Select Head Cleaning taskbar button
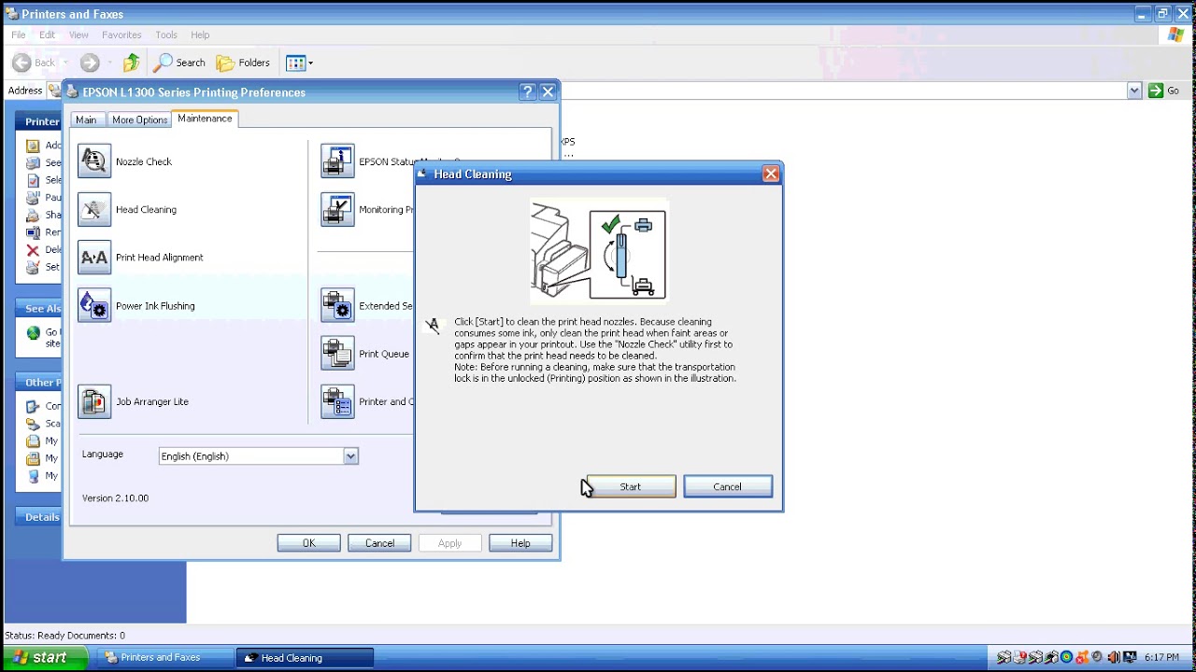The height and width of the screenshot is (672, 1196). tap(305, 658)
